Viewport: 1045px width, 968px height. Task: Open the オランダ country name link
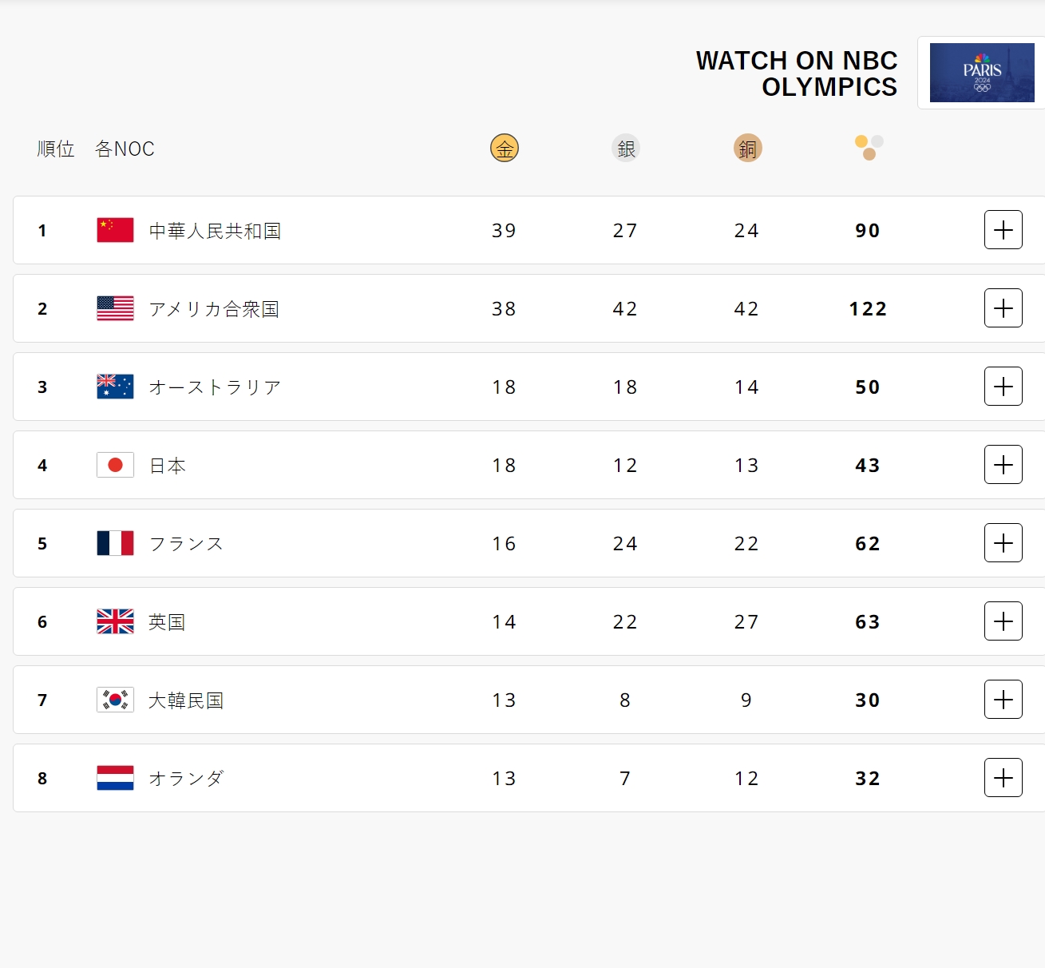(186, 778)
